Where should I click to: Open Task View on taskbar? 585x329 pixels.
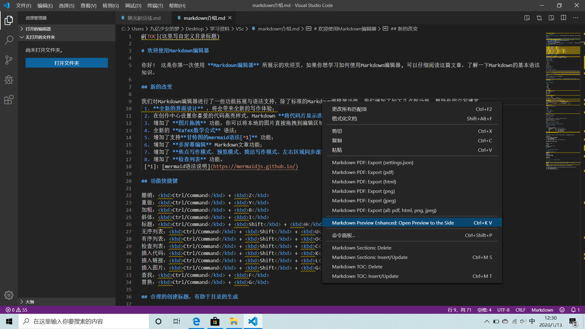pos(177,321)
